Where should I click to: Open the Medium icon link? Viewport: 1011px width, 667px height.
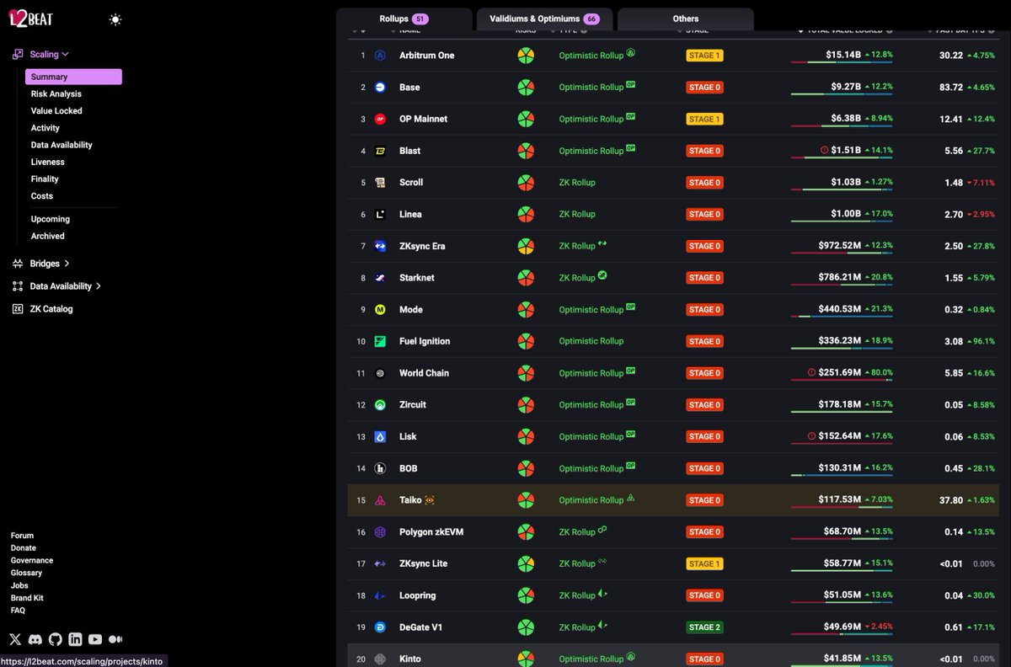pos(115,640)
